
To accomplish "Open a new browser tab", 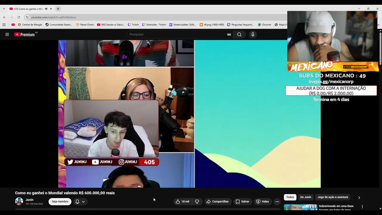I will (58, 9).
